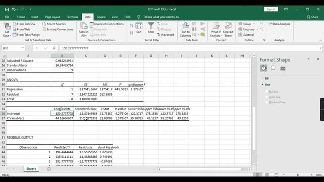Open the Name Box dropdown
This screenshot has height=182, width=324.
(x=23, y=48)
